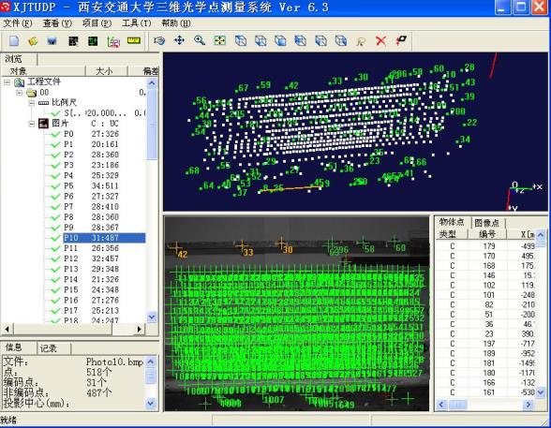This screenshot has height=428, width=551.
Task: Click the open project folder icon
Action: (33, 41)
